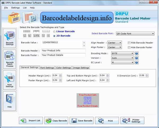
Task: Adjust Header Margin spinner arrows
Action: point(60,76)
